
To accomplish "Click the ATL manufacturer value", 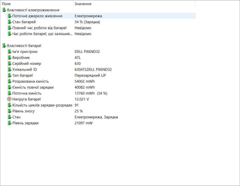I will pyautogui.click(x=78, y=58).
